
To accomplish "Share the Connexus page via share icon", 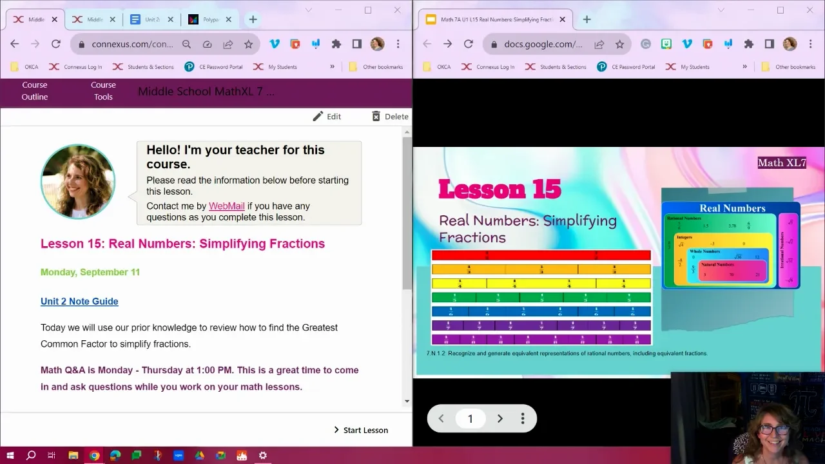I will coord(228,44).
